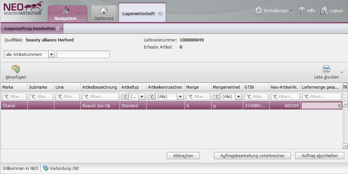Click the Marke filter field
348x174 pixels.
[x=14, y=96]
